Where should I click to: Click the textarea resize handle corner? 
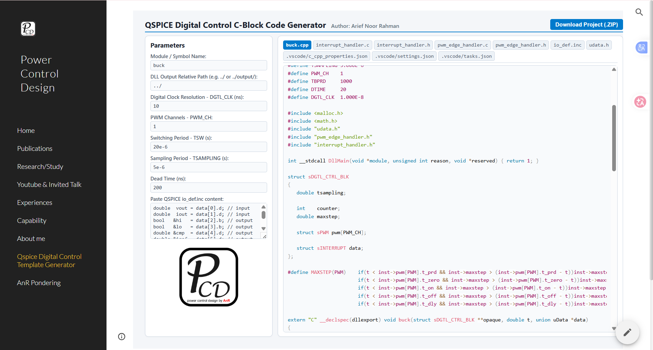pyautogui.click(x=264, y=236)
